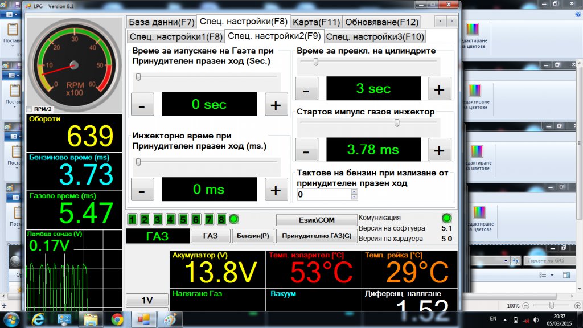Screen dimensions: 583x328
Task: Click the Темп. рейка 29°C readout
Action: pos(410,269)
